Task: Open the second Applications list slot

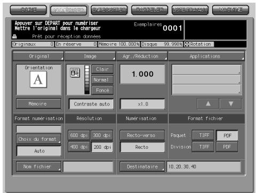Action: (206, 79)
